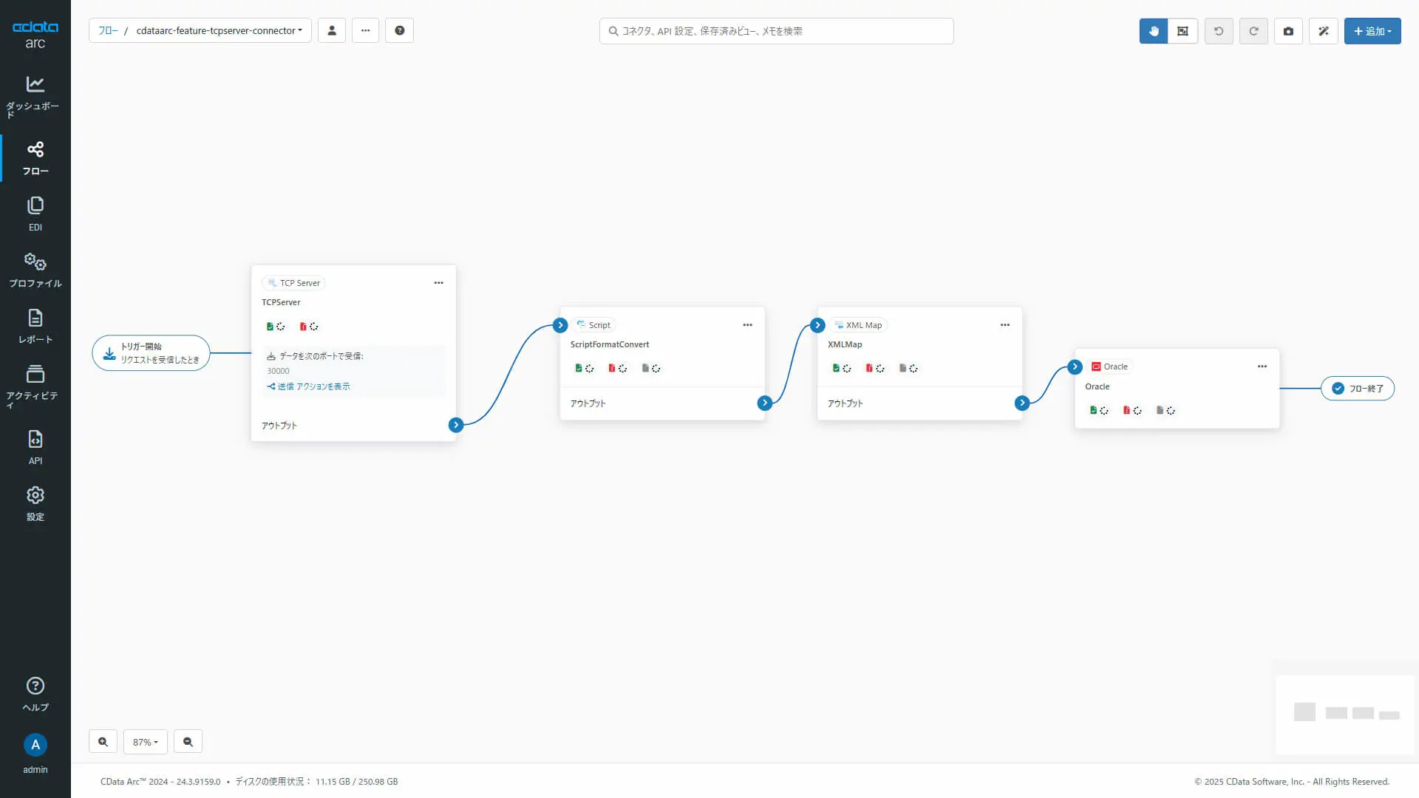Viewport: 1419px width, 798px height.
Task: Click the 送信 アクションを表示 link
Action: (x=308, y=386)
